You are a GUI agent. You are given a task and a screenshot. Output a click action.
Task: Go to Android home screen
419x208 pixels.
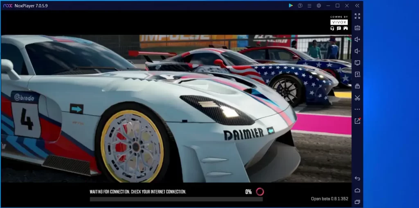tap(357, 190)
